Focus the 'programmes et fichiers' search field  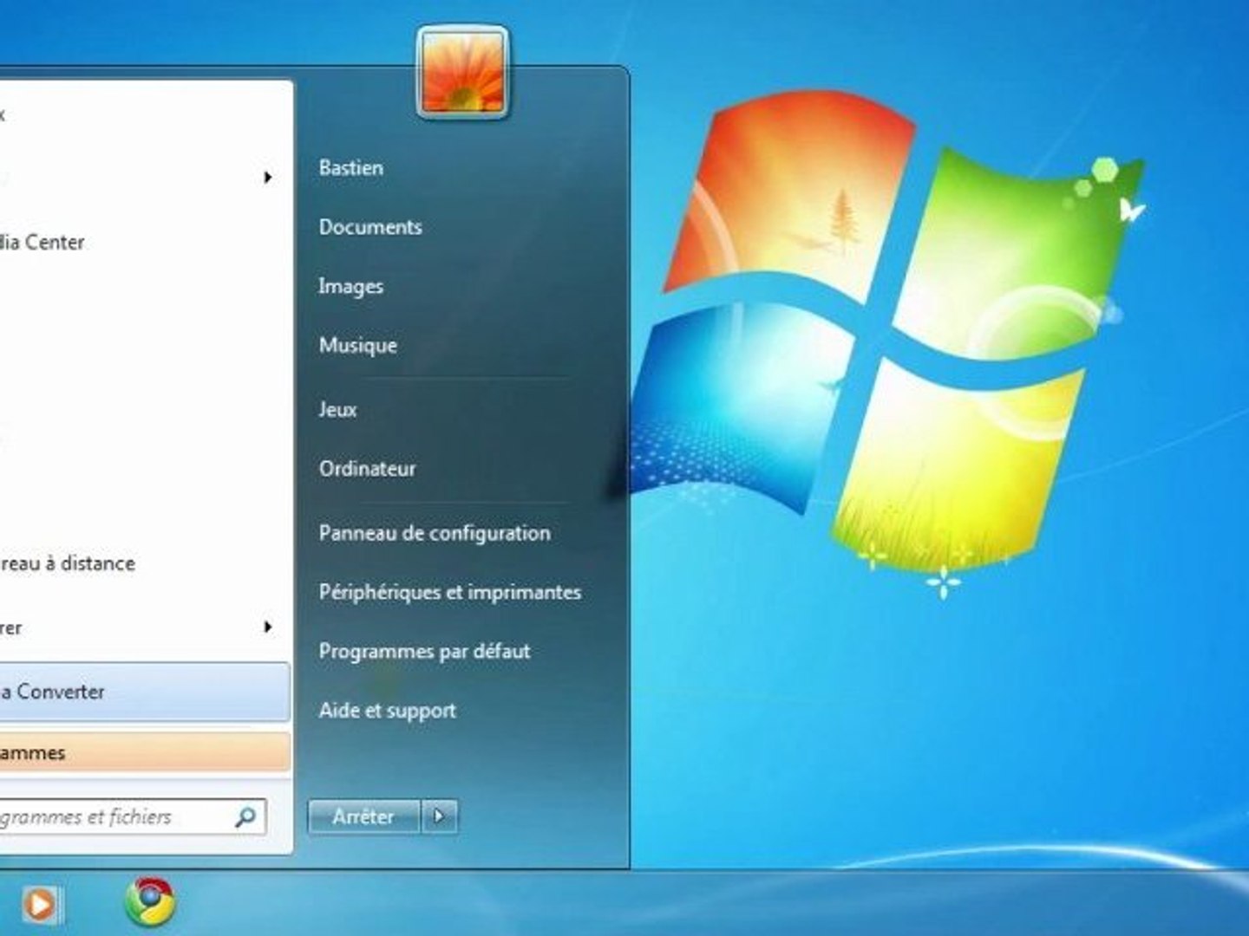click(x=132, y=816)
